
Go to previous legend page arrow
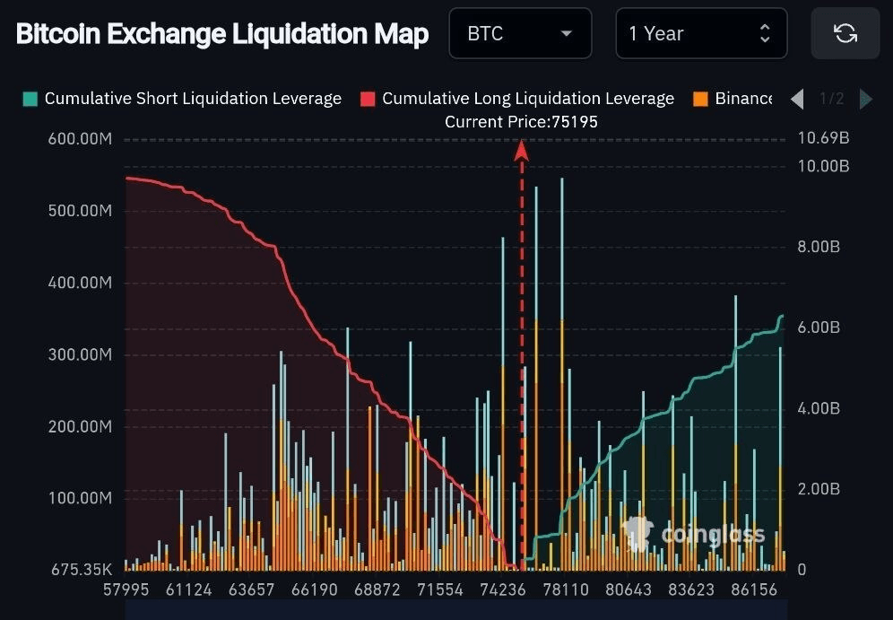point(797,99)
